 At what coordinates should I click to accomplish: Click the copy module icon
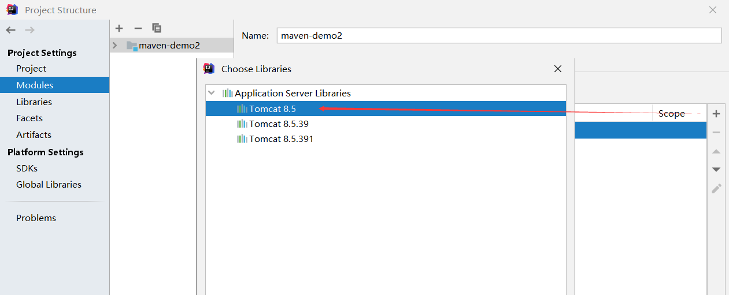[156, 28]
